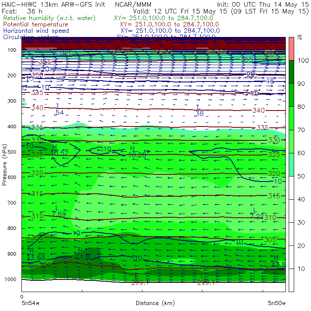Click the left '315' potential temperature contour label

pyautogui.click(x=37, y=194)
